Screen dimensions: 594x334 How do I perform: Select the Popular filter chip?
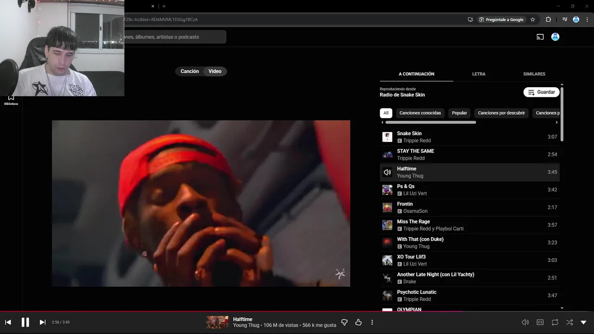tap(459, 113)
